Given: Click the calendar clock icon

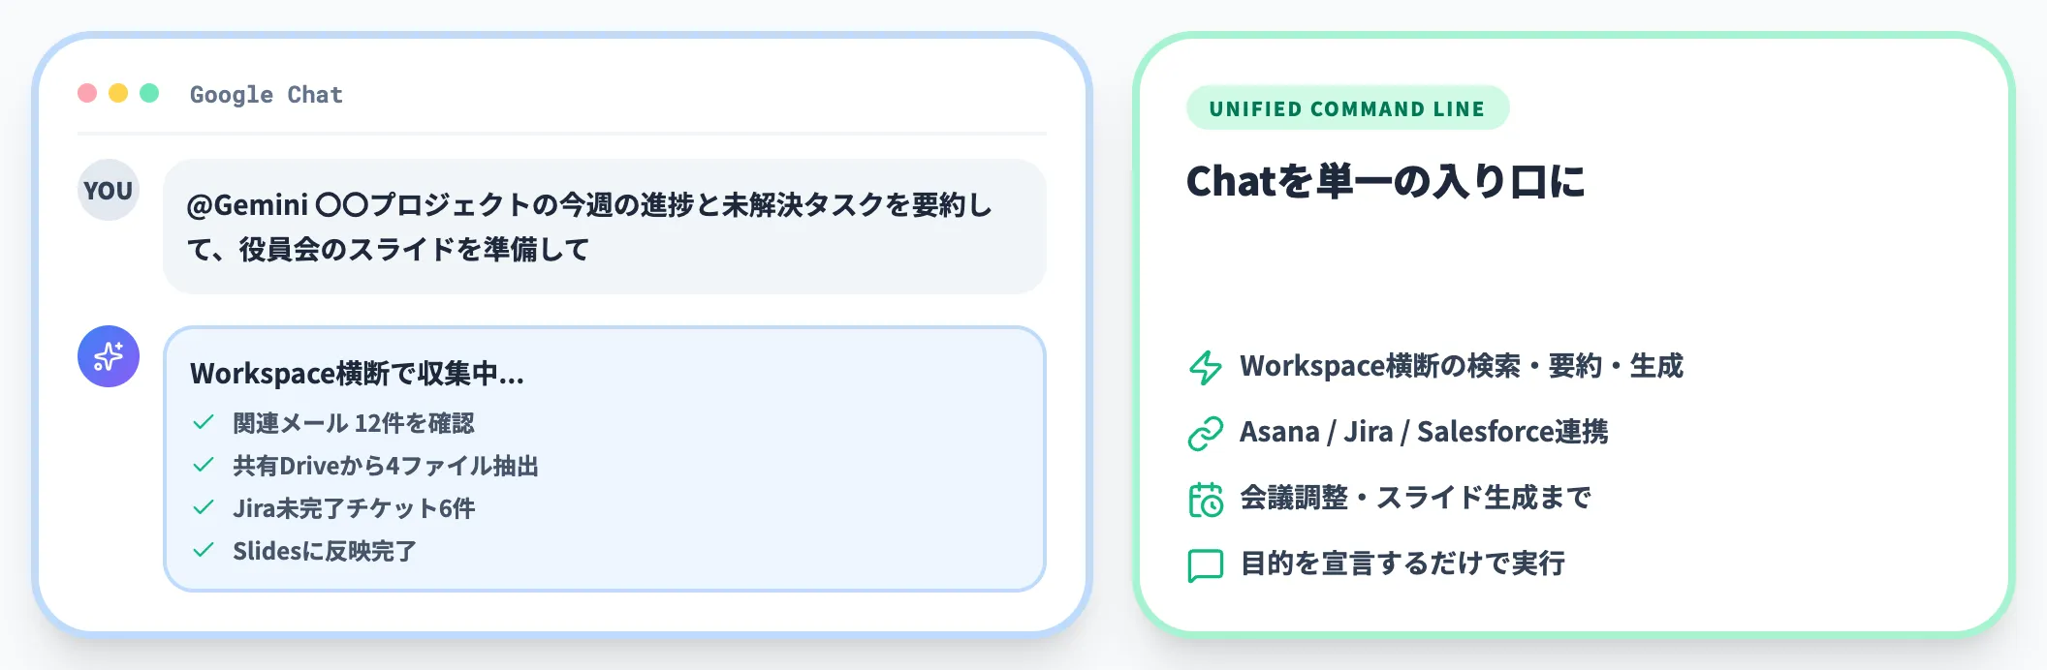Looking at the screenshot, I should 1206,499.
